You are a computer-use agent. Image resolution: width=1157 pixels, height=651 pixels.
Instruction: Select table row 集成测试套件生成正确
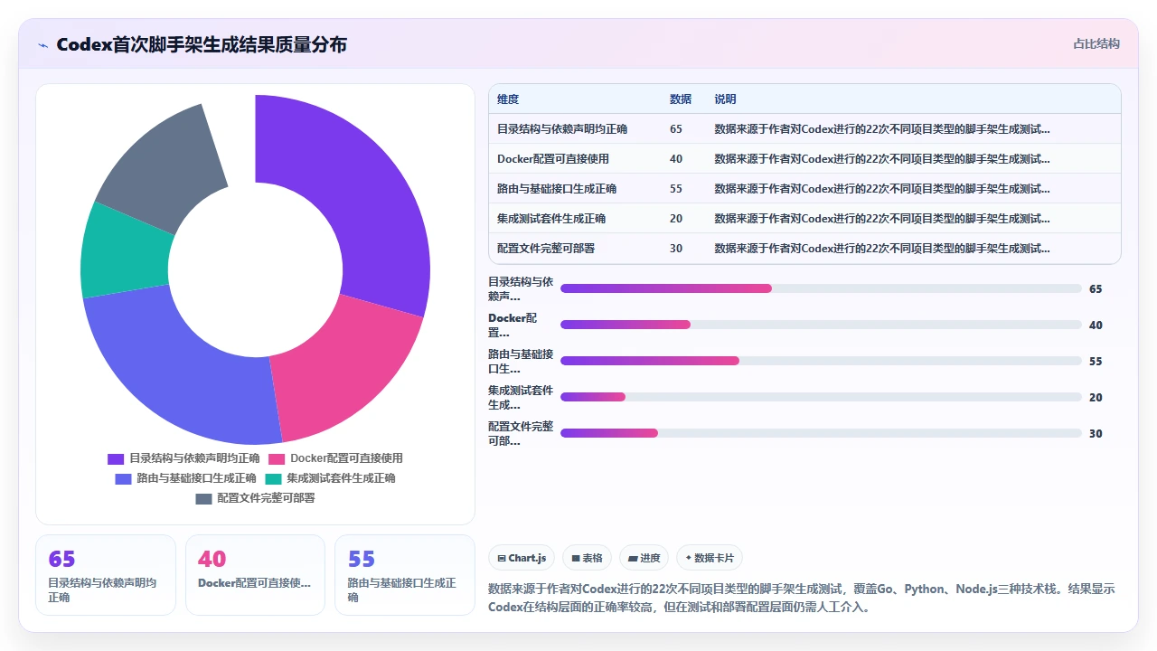(804, 219)
